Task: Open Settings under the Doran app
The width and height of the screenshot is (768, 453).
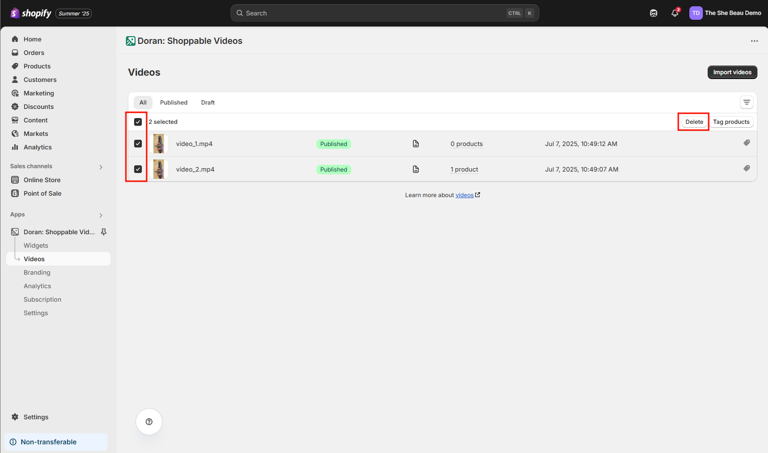Action: click(x=36, y=313)
